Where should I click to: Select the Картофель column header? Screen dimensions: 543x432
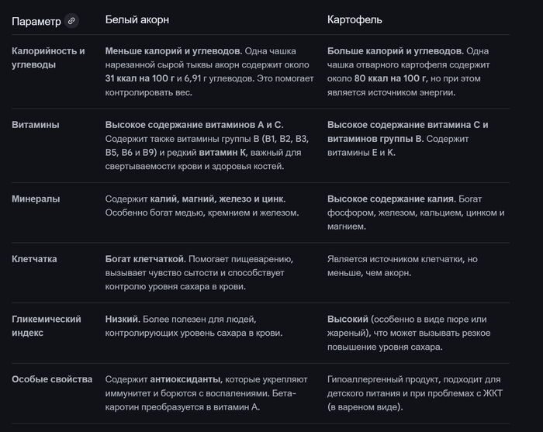(355, 19)
